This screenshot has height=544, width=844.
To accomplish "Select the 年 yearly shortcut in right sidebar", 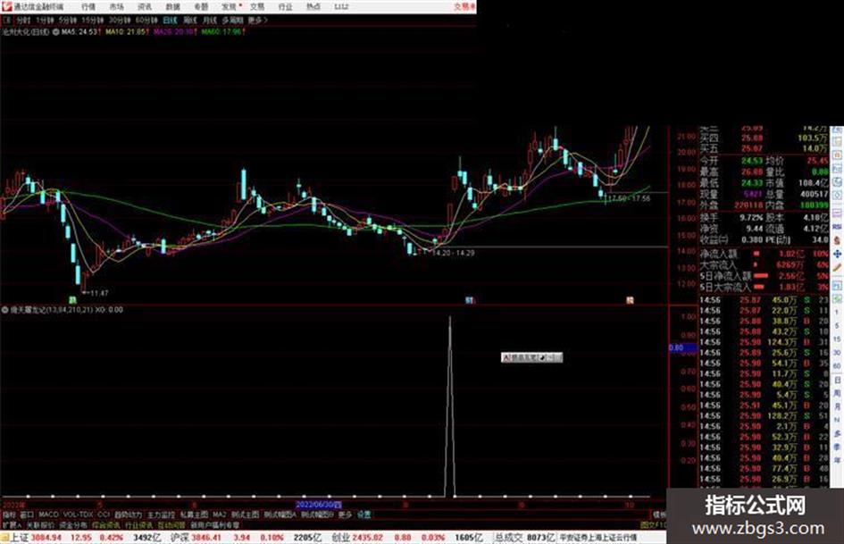I will coord(837,461).
